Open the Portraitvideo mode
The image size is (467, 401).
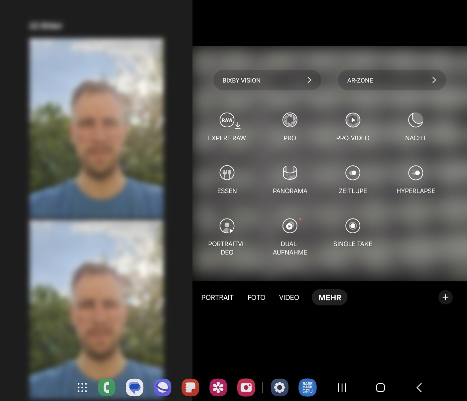coord(227,237)
